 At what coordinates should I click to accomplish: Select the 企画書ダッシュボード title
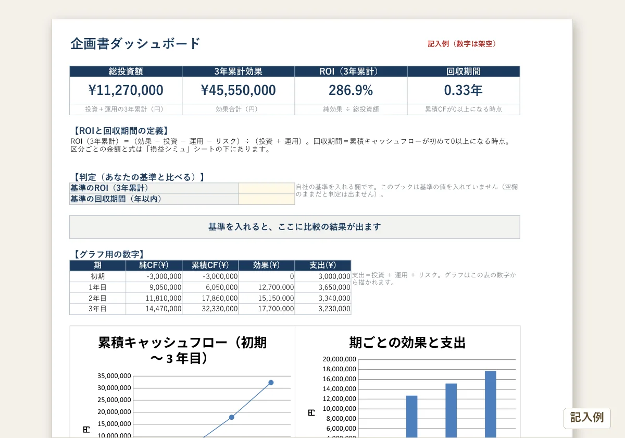click(x=135, y=43)
